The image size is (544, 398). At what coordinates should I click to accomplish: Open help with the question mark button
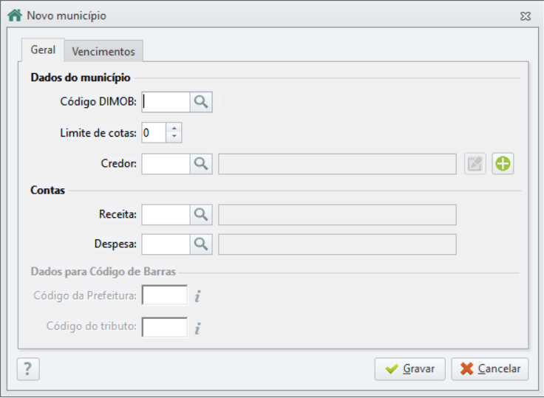(x=28, y=369)
